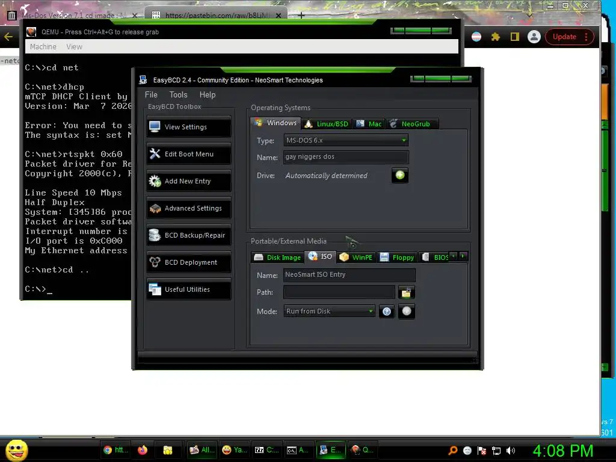Screen dimensions: 616x462
Task: Select the ISO media tab
Action: [x=320, y=256]
